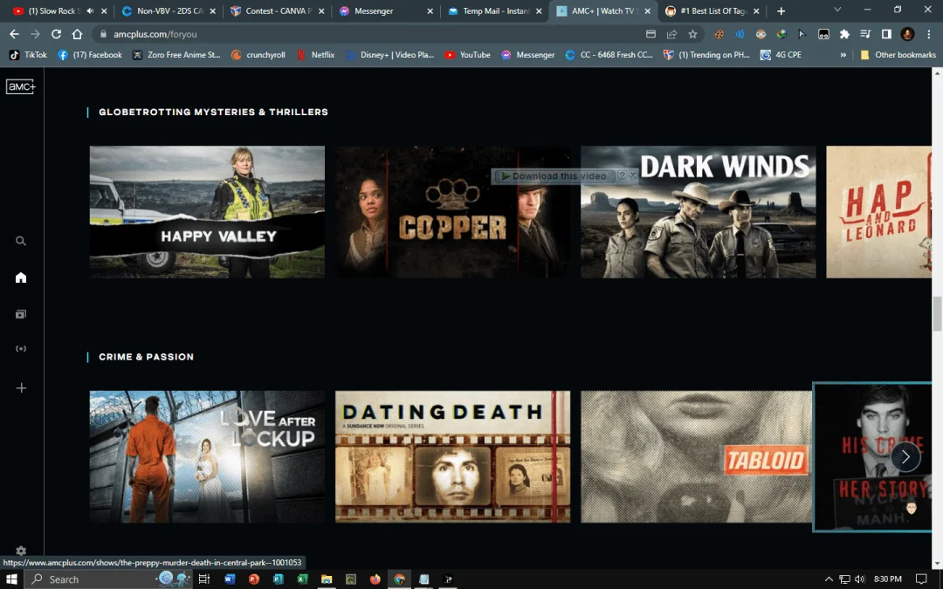Click the AMC+ logo
The image size is (943, 589).
click(21, 87)
